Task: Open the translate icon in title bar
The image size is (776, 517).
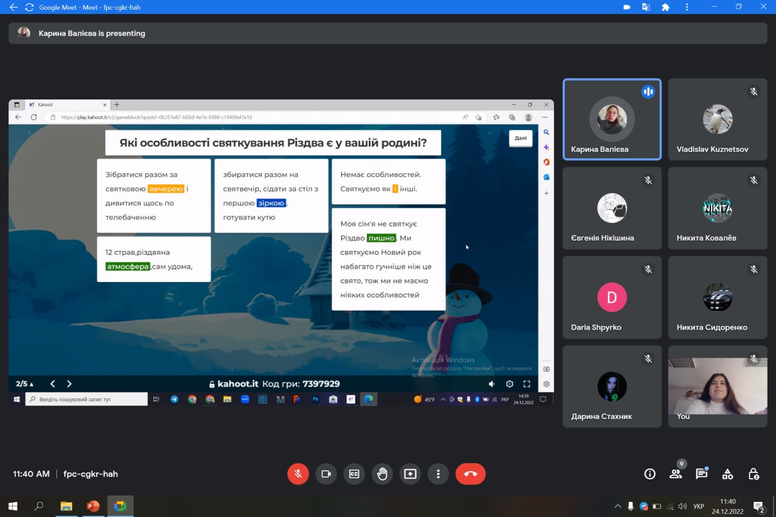Action: click(646, 7)
